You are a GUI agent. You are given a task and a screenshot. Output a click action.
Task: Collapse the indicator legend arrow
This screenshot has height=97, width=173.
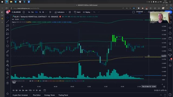14,25
